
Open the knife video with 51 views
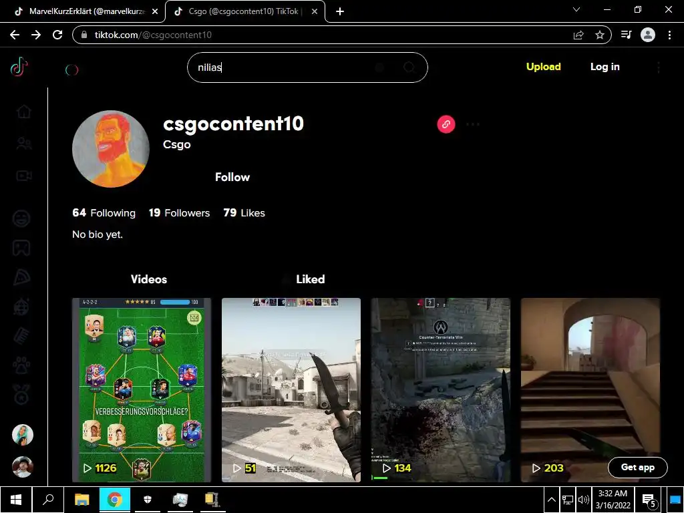[291, 390]
